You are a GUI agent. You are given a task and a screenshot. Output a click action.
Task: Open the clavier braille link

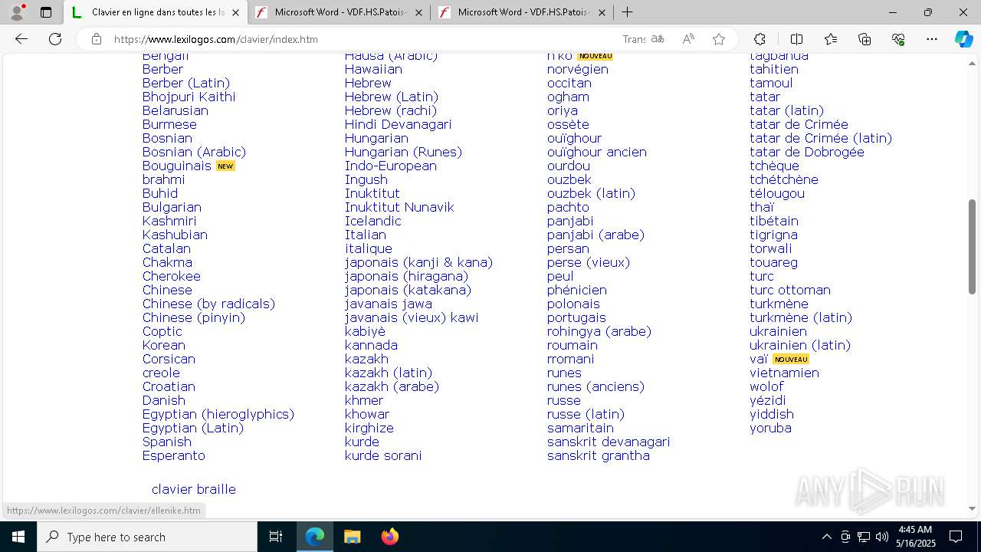tap(194, 489)
